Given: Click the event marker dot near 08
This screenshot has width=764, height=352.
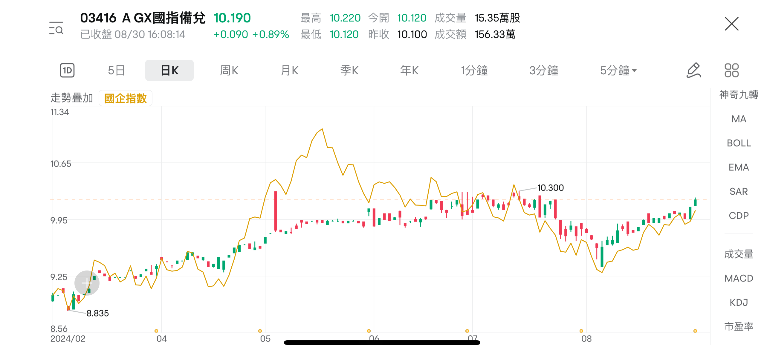Looking at the screenshot, I should point(581,331).
